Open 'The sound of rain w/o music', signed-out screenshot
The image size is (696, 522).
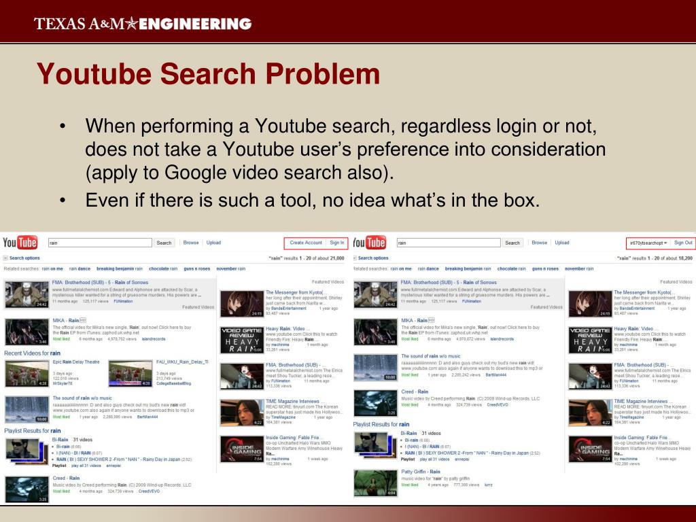tap(82, 398)
